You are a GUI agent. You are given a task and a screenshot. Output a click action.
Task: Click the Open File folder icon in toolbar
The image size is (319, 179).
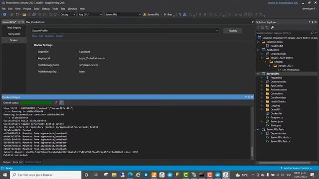pyautogui.click(x=24, y=14)
